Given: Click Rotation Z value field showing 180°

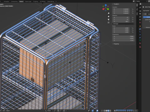Looking at the screenshot, I should (x=121, y=21).
